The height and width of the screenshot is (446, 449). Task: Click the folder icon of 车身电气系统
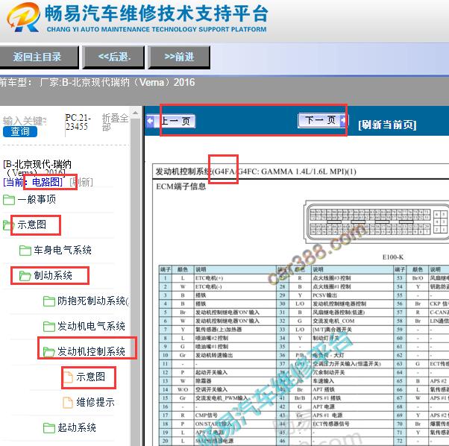coord(25,251)
